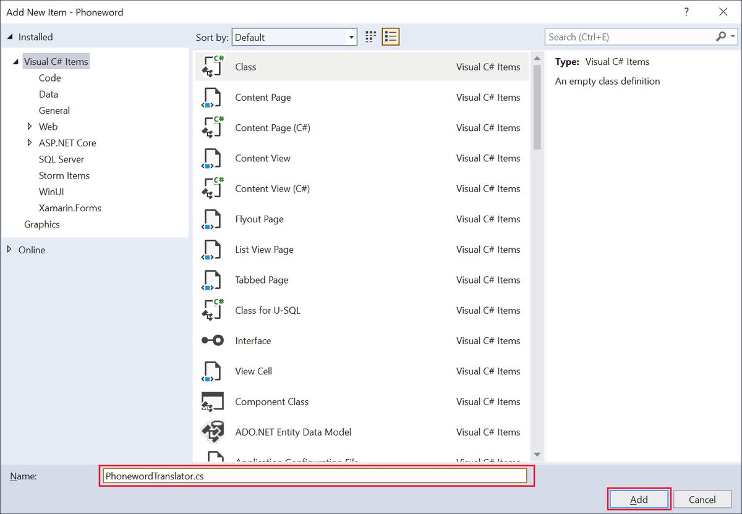
Task: Select the General category
Action: [x=54, y=111]
